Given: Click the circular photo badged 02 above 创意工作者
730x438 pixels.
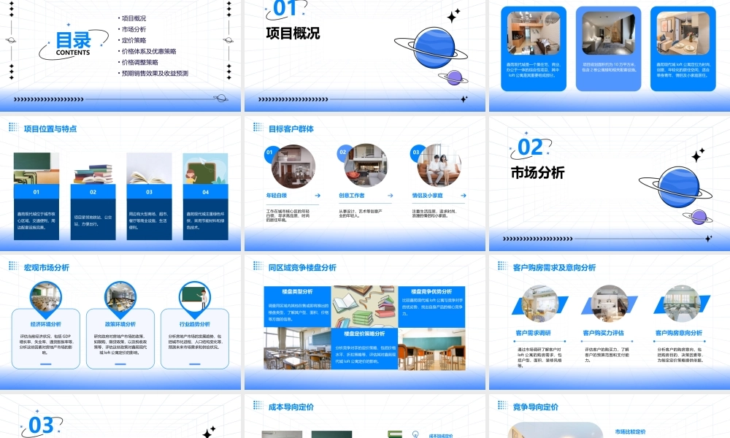Looking at the screenshot, I should (366, 165).
